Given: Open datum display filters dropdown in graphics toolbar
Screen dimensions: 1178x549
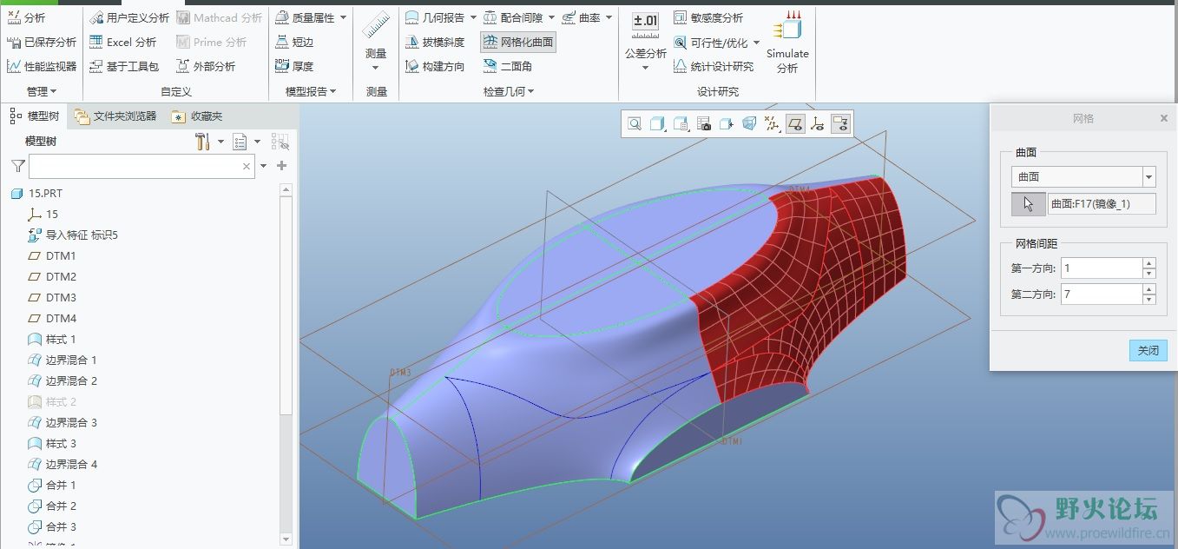Looking at the screenshot, I should 772,124.
